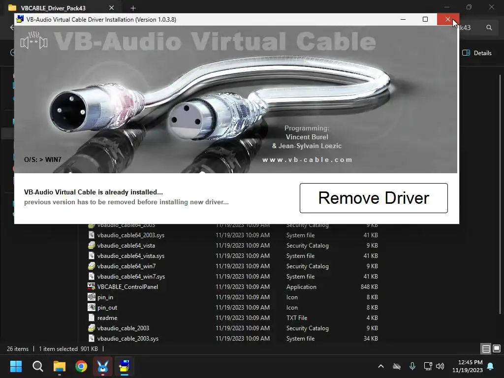Viewport: 504px width, 378px height.
Task: Click the readme file icon
Action: pos(91,317)
